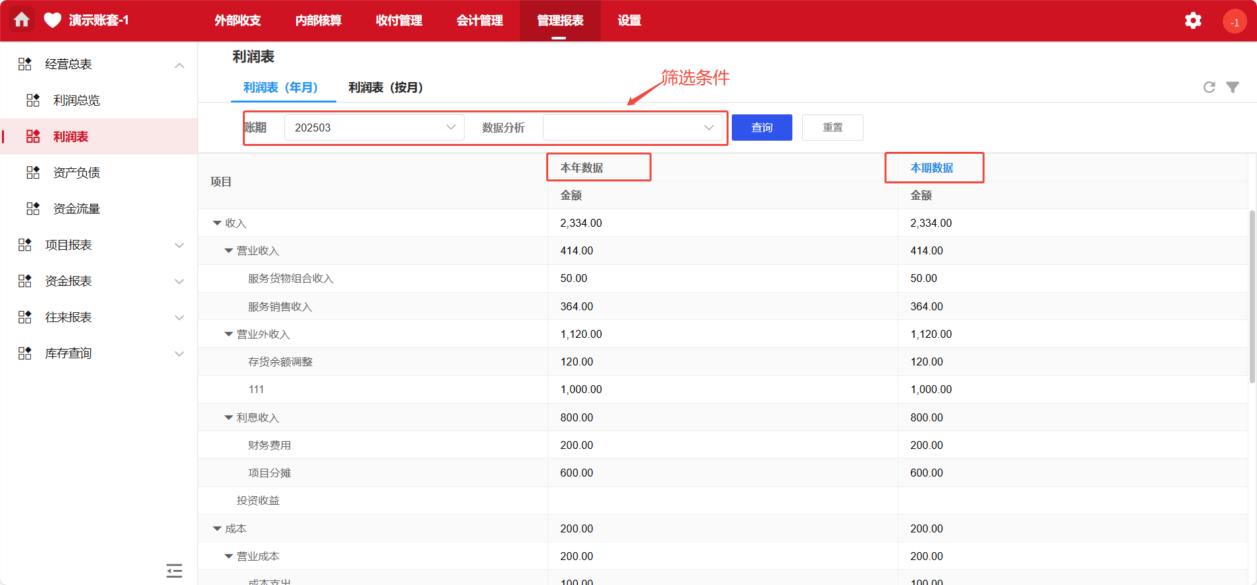Click the filter funnel icon
The image size is (1257, 585).
pyautogui.click(x=1233, y=87)
